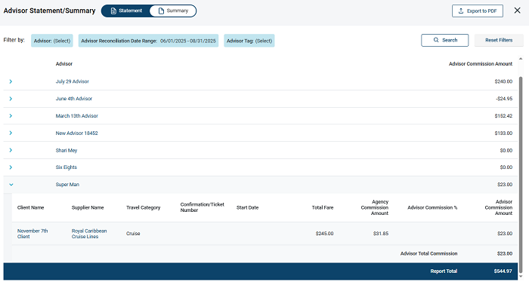Click Export to PDF button

(x=478, y=11)
